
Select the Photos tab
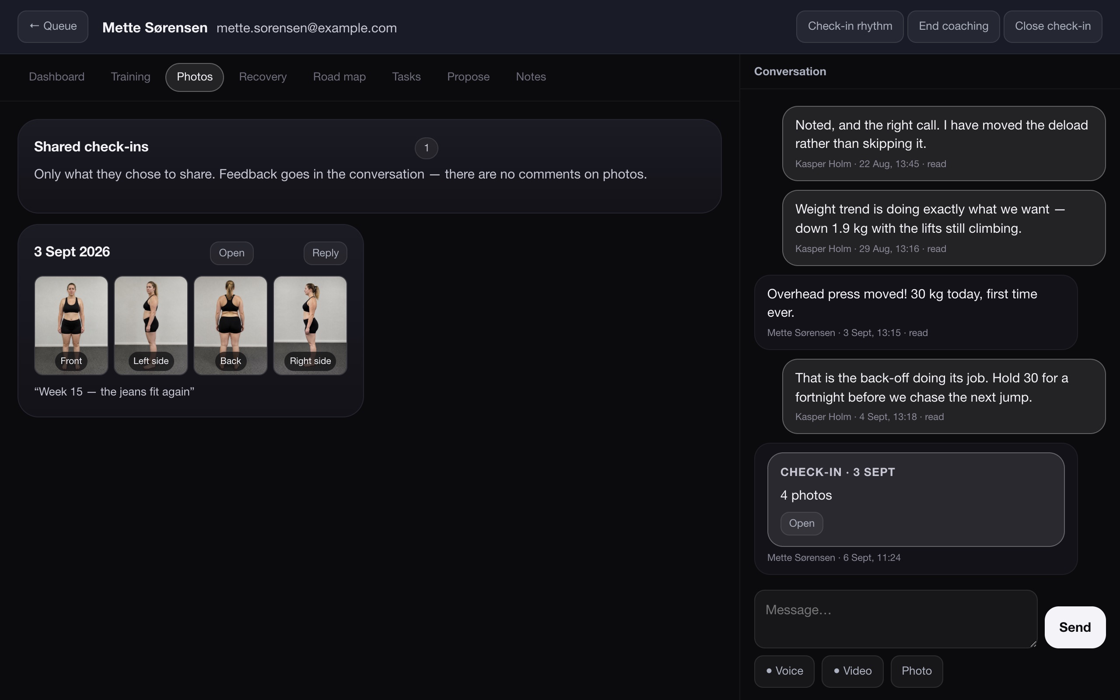click(x=194, y=77)
